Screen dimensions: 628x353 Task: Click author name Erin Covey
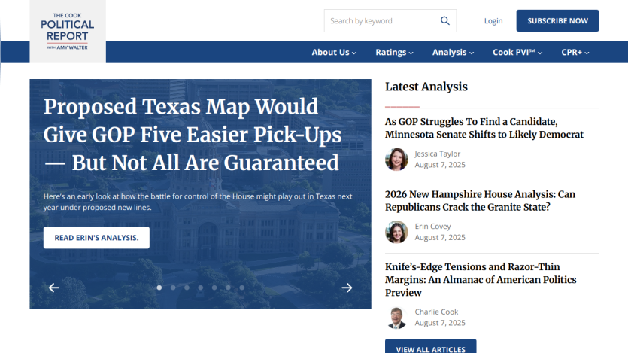(432, 226)
